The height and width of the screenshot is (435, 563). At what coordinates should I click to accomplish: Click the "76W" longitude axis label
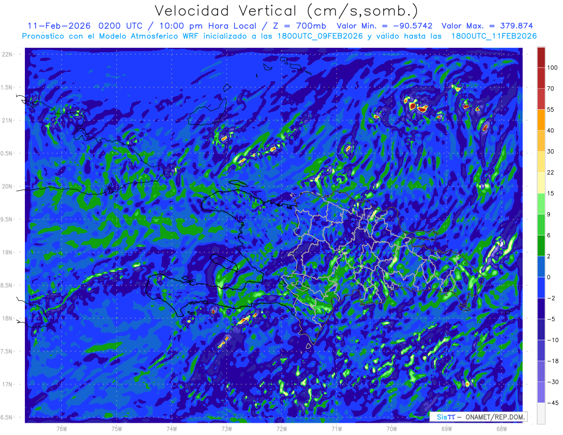coord(61,429)
